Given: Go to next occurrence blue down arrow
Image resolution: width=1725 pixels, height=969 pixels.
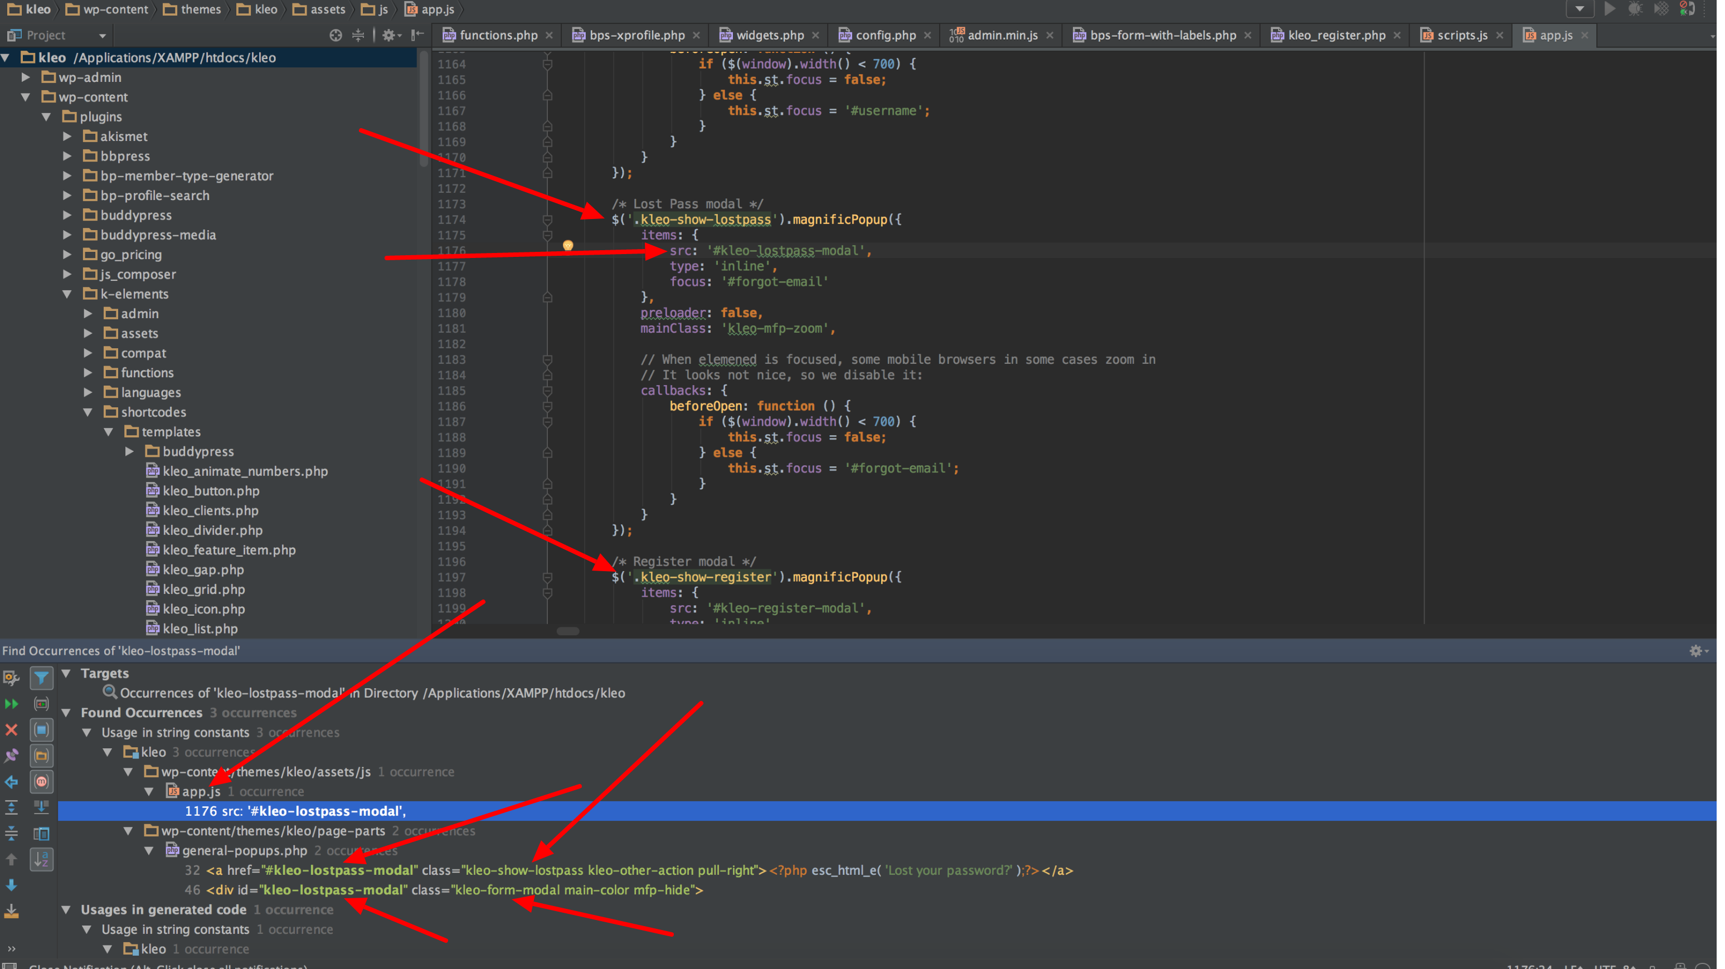Looking at the screenshot, I should [x=11, y=885].
